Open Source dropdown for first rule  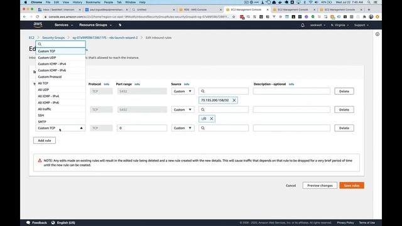pos(183,91)
